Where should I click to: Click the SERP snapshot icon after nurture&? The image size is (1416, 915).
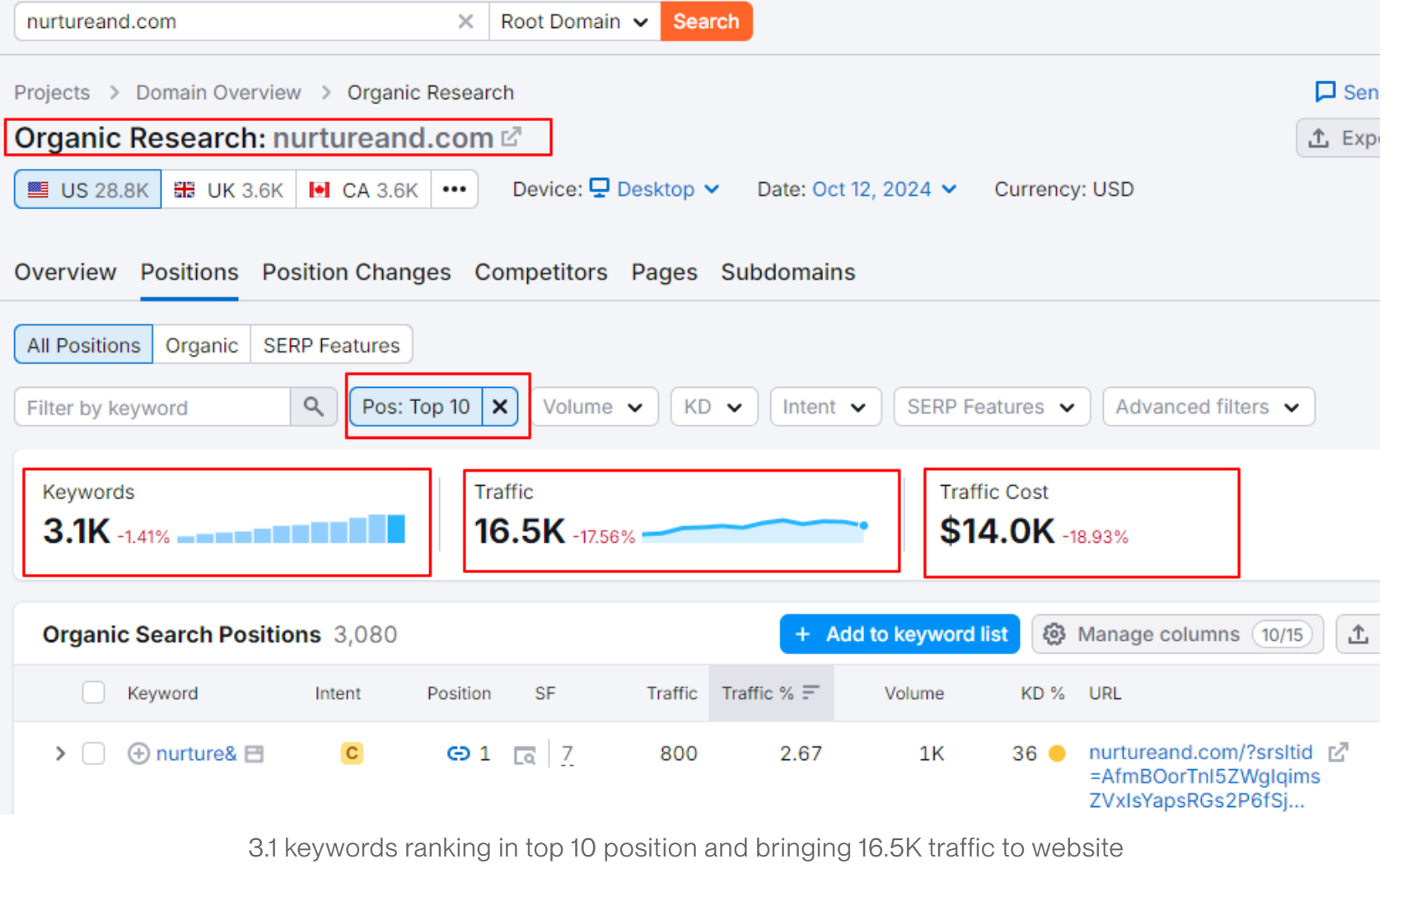click(255, 754)
